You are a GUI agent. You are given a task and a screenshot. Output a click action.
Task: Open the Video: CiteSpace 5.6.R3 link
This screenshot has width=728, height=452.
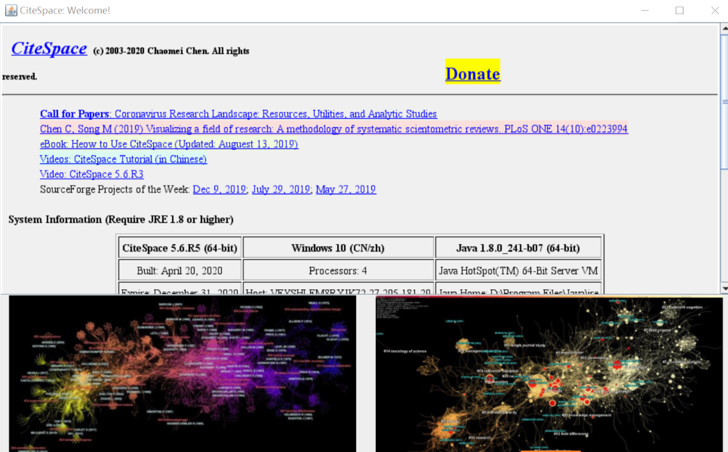[92, 174]
